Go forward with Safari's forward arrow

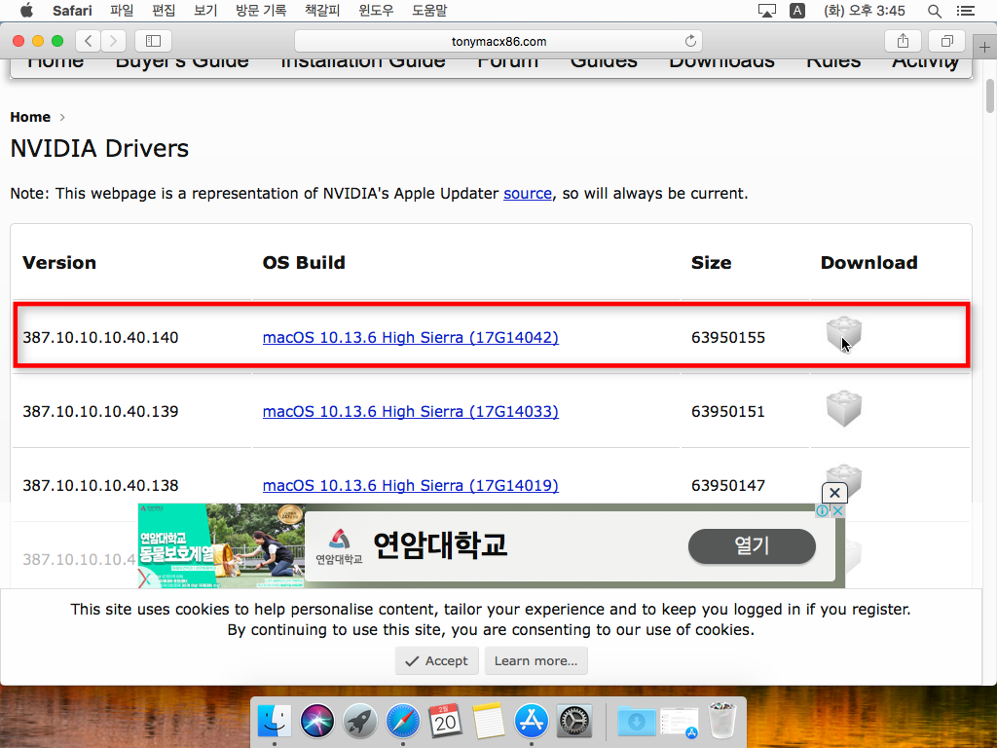113,41
